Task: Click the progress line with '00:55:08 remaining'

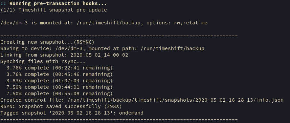Action: click(x=60, y=94)
